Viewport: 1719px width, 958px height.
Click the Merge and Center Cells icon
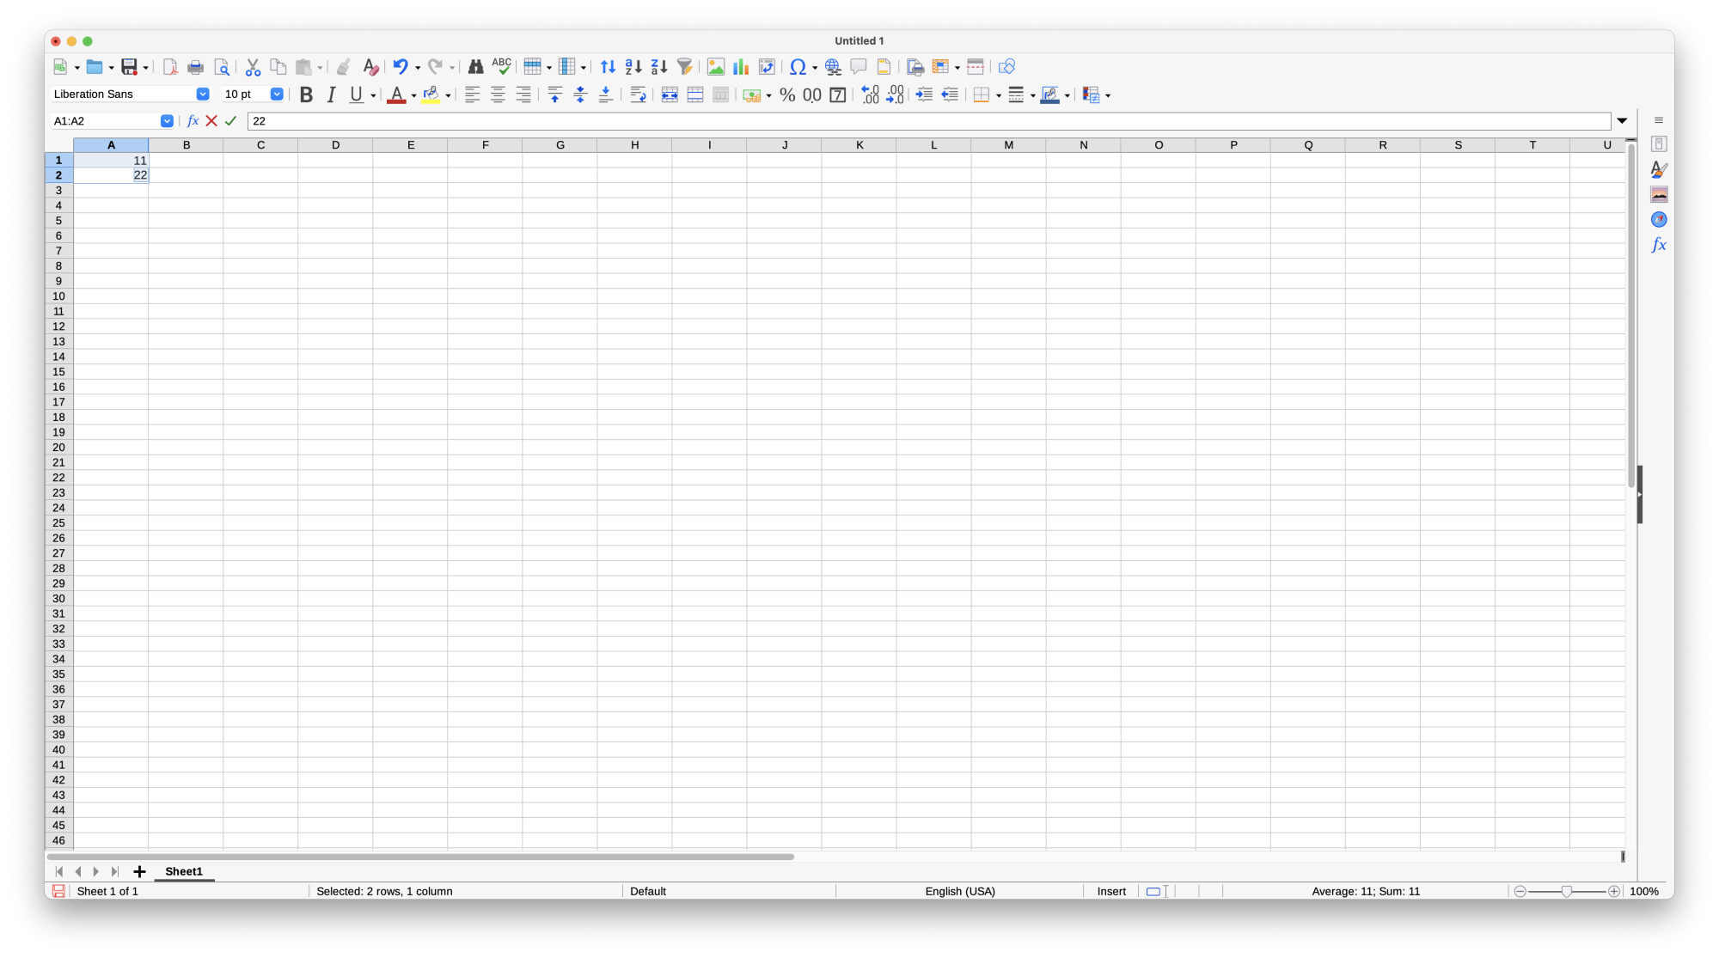pyautogui.click(x=670, y=95)
